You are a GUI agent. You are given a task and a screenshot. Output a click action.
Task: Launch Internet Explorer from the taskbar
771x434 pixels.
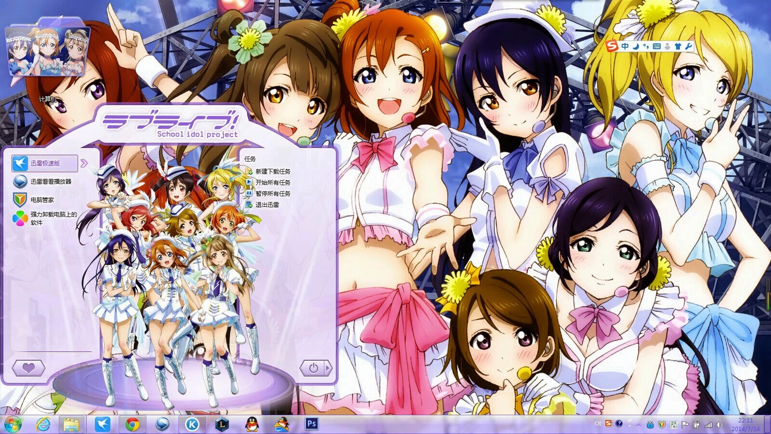pyautogui.click(x=43, y=424)
